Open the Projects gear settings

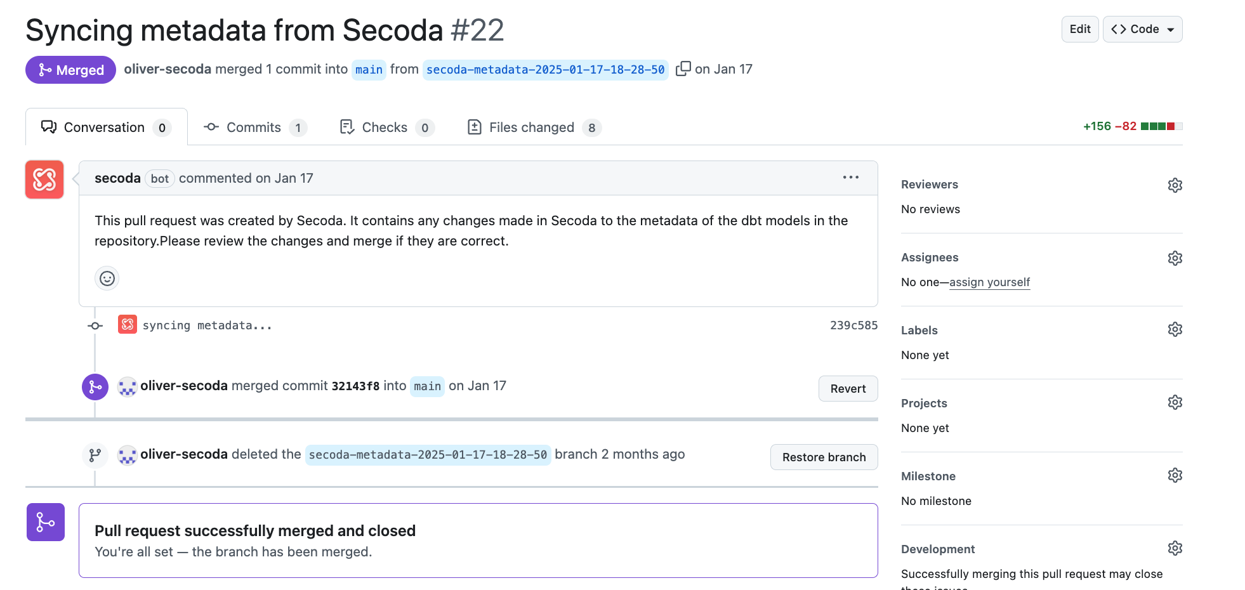coord(1175,403)
